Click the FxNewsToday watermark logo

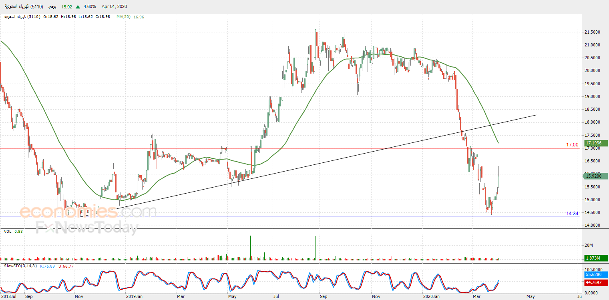[x=87, y=228]
